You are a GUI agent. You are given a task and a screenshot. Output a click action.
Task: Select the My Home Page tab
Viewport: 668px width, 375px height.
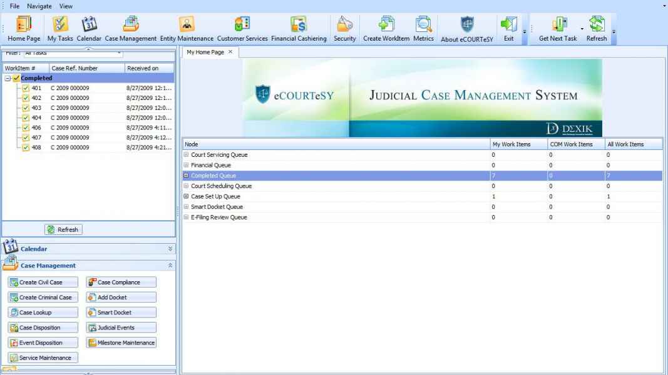(205, 52)
